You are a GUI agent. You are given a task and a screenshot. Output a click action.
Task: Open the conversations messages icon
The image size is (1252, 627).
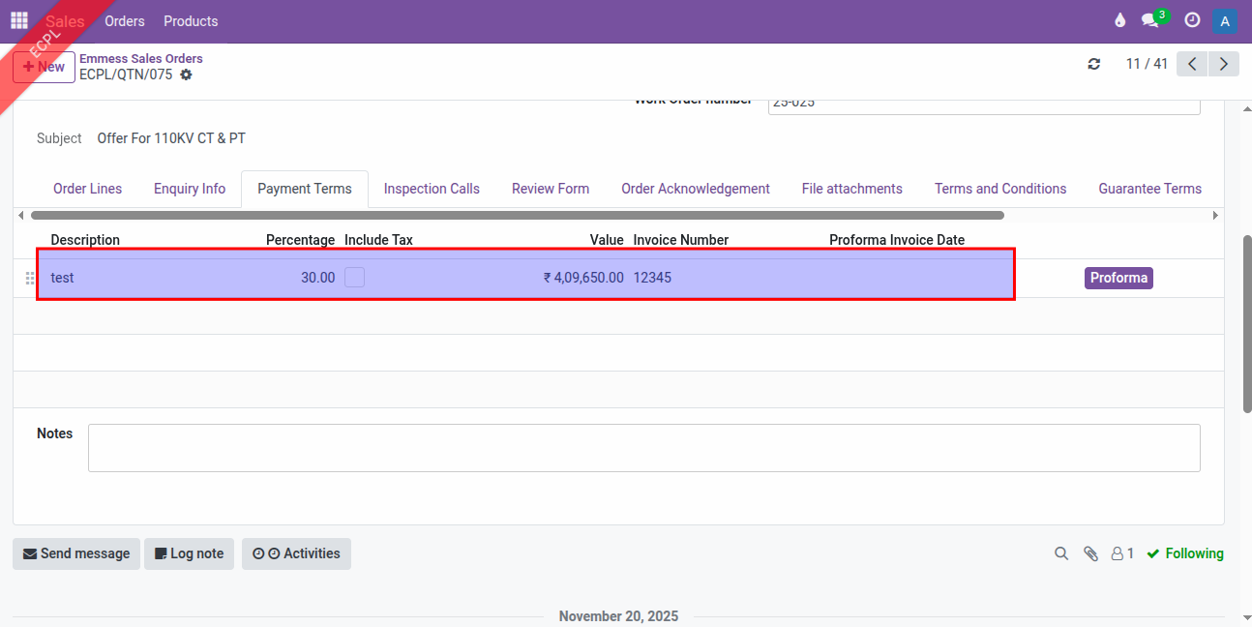pos(1150,20)
